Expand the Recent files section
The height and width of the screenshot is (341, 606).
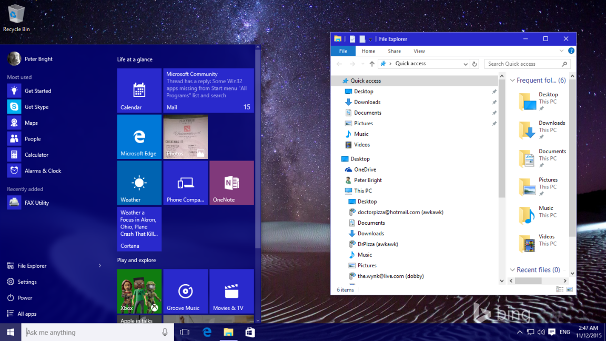point(512,269)
